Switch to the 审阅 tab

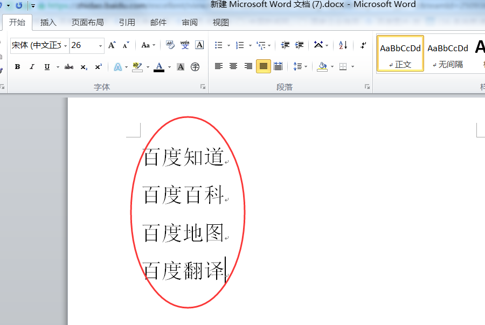pyautogui.click(x=190, y=22)
